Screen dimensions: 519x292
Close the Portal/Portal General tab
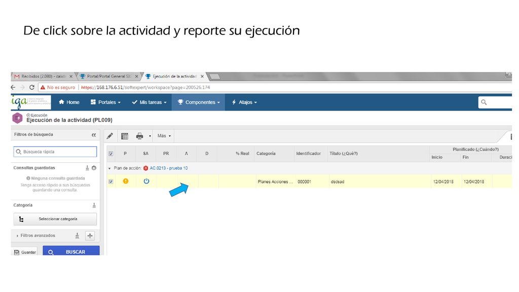136,76
